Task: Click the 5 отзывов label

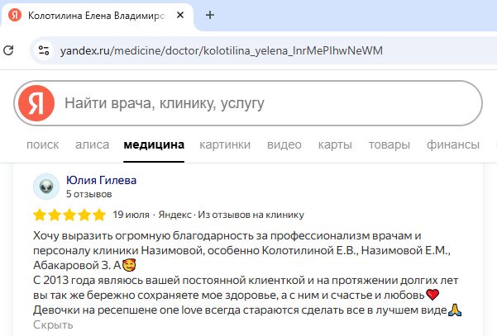Action: tap(88, 194)
